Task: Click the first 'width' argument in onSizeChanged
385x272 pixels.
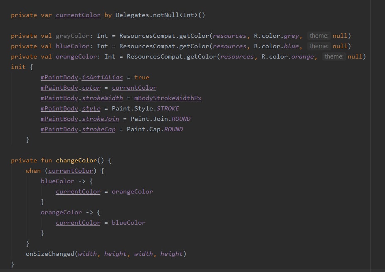Action: click(87, 254)
